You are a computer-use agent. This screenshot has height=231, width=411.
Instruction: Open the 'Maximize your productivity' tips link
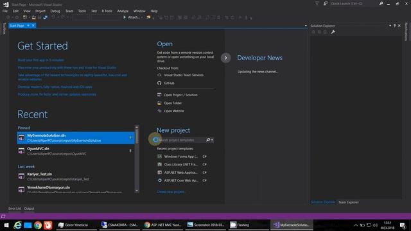67,67
